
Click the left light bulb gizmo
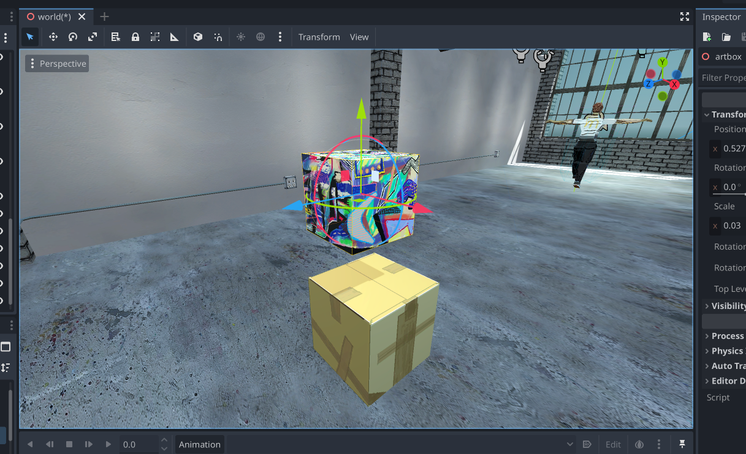tap(521, 56)
